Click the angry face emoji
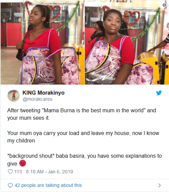The image size is (169, 192). point(23,163)
